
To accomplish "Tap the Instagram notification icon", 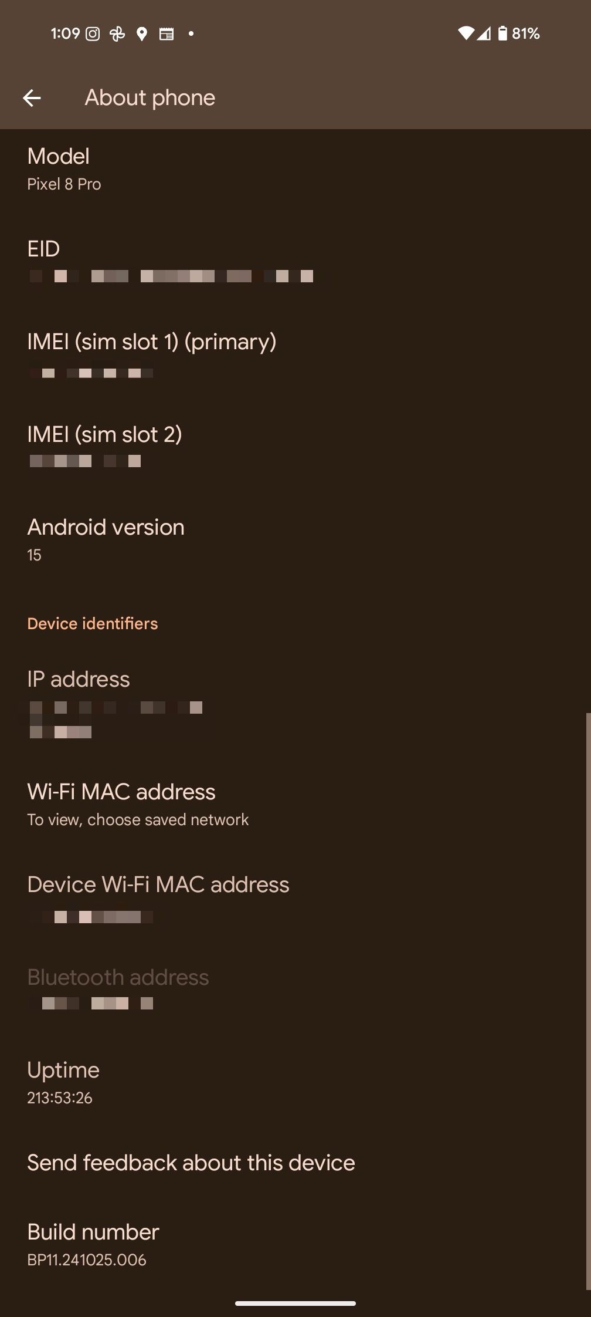I will pyautogui.click(x=93, y=34).
